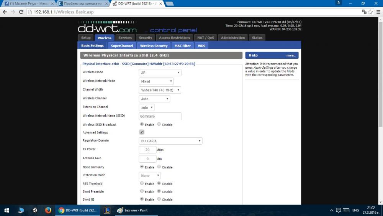Switch input language via ENG indicator

click(x=355, y=210)
